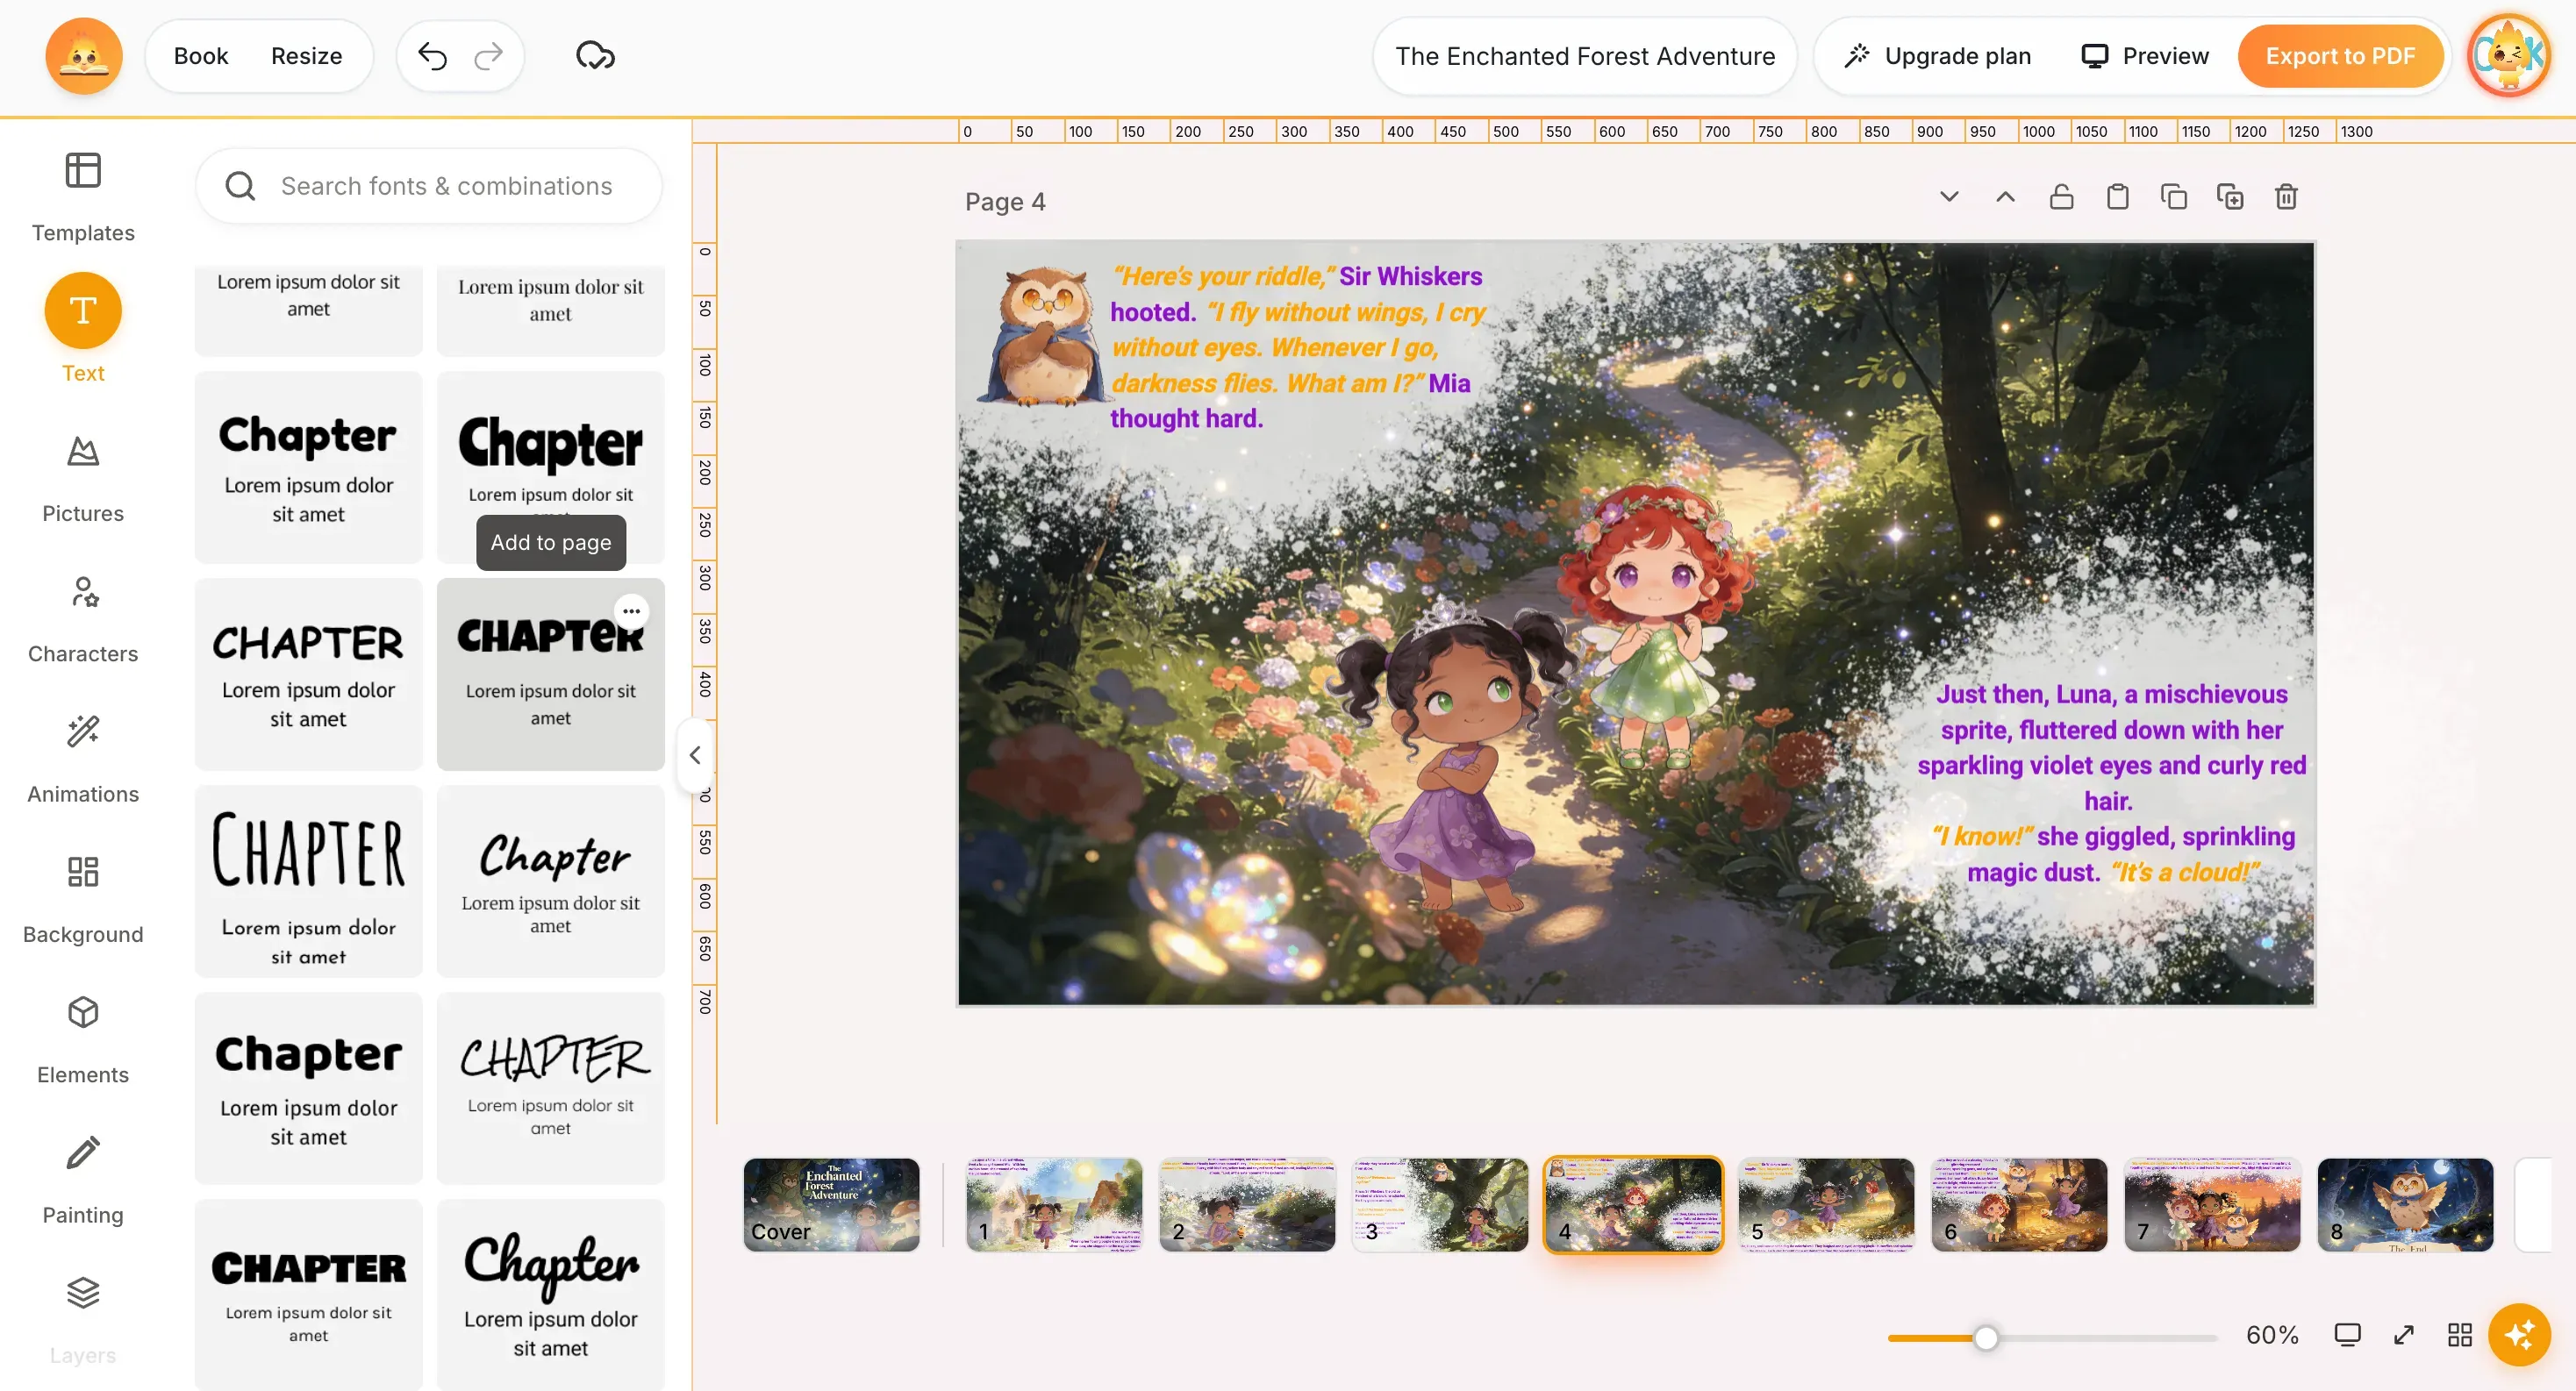The image size is (2576, 1391).
Task: Select the Cover page thumbnail
Action: click(x=831, y=1204)
